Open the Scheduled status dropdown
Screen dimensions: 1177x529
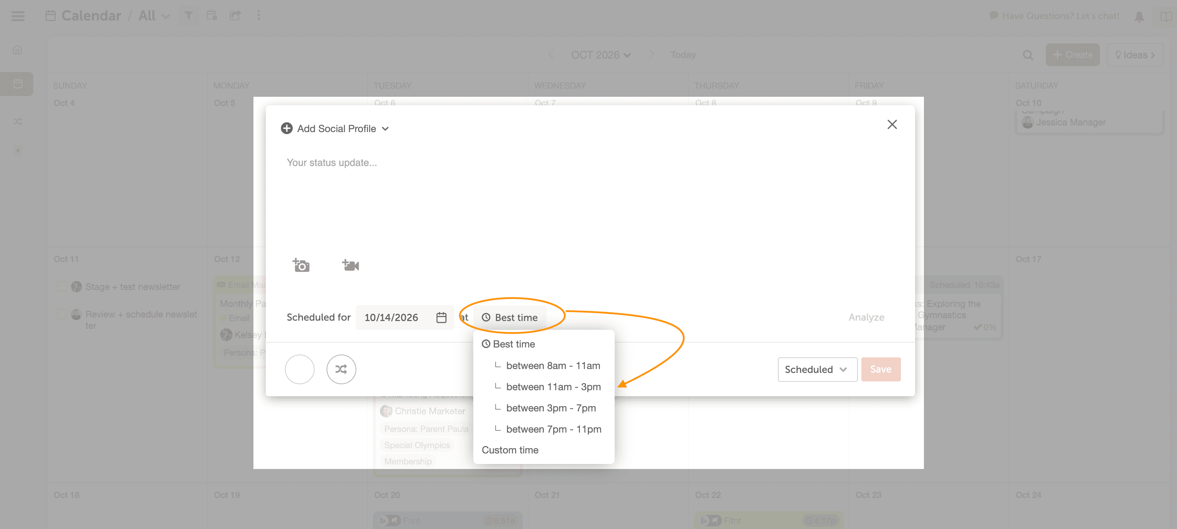817,369
